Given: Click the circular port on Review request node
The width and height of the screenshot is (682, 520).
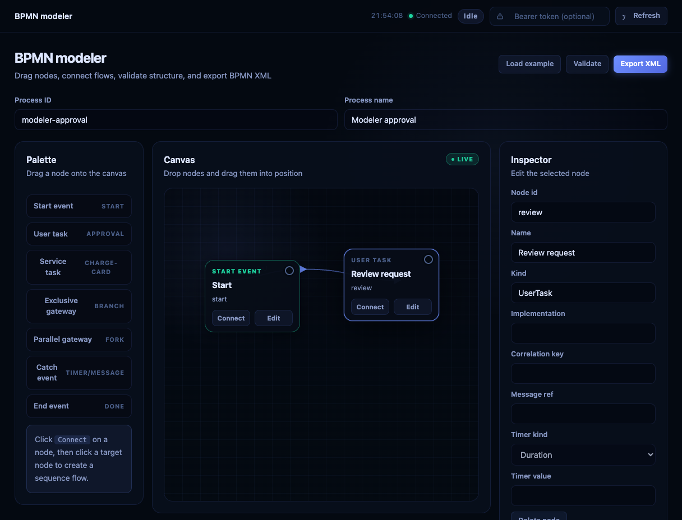Looking at the screenshot, I should coord(428,259).
